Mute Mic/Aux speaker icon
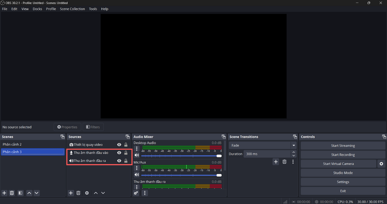Screen dimensions: 387x204 [137, 175]
